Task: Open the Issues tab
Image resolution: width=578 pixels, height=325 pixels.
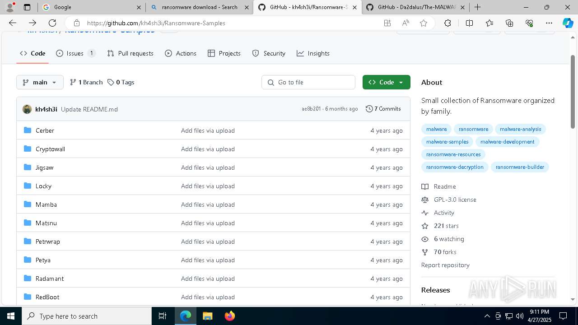Action: point(75,53)
